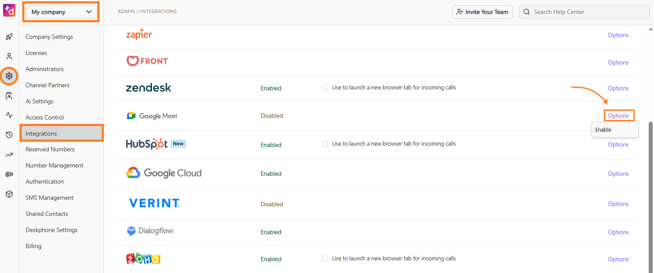Click the Verint logo
Image resolution: width=654 pixels, height=273 pixels.
click(x=154, y=203)
